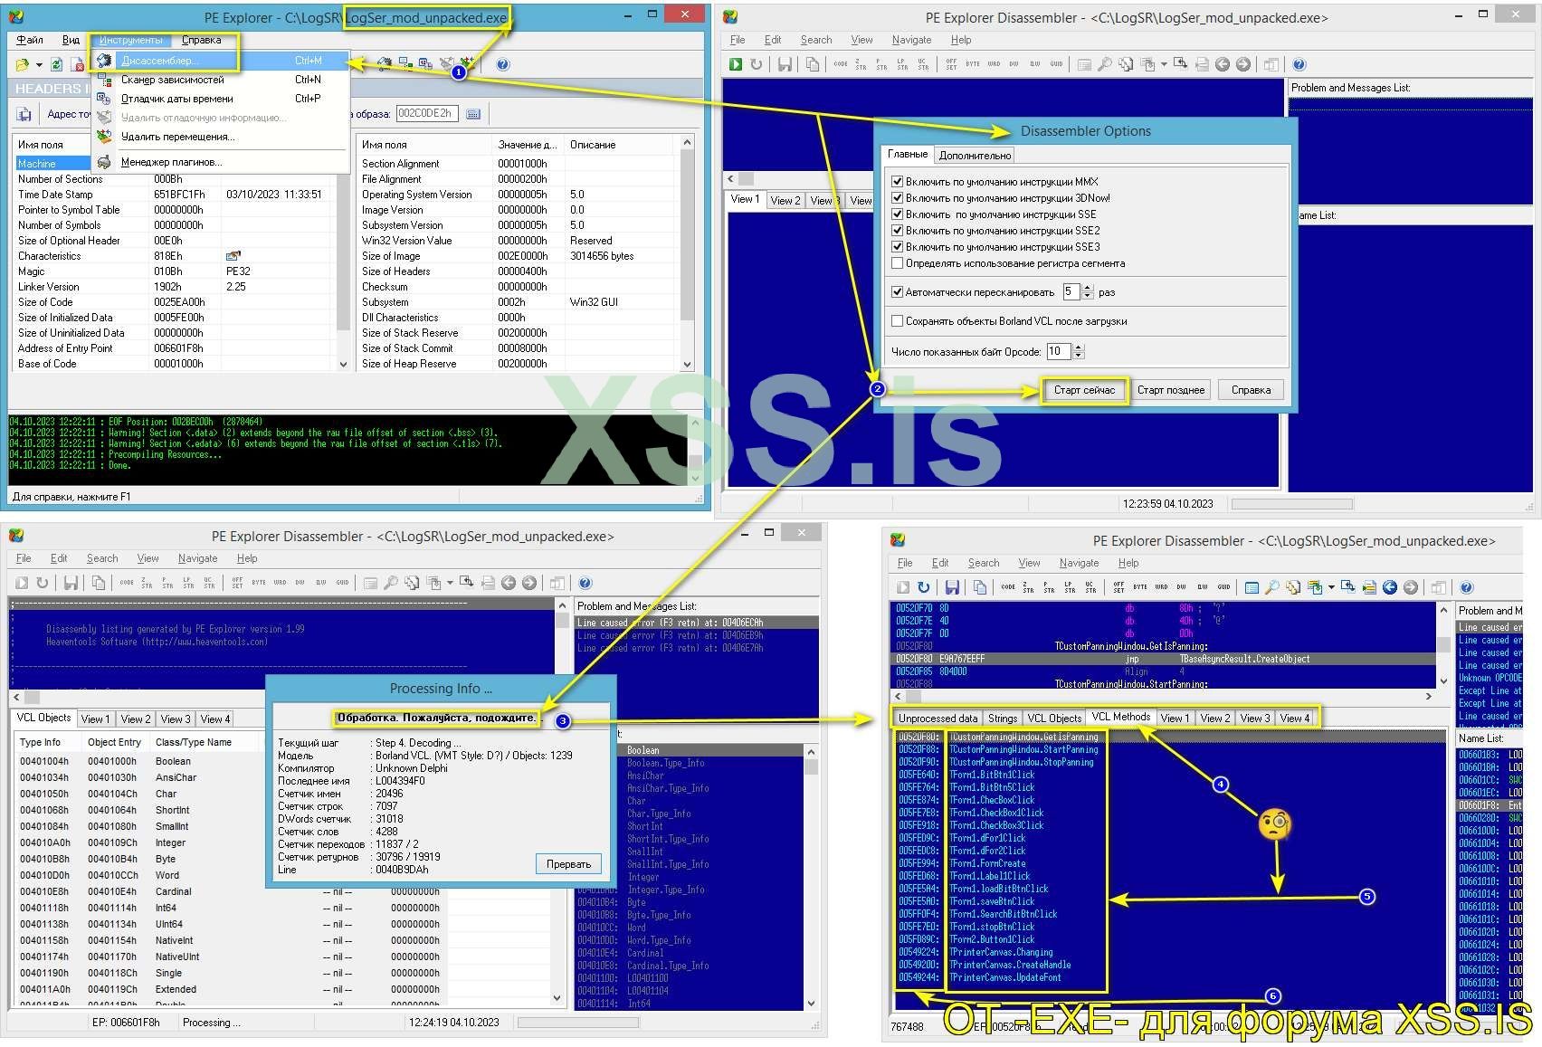This screenshot has width=1542, height=1047.
Task: Adjust the Opcode bytes count spinner arrows
Action: click(x=1078, y=351)
